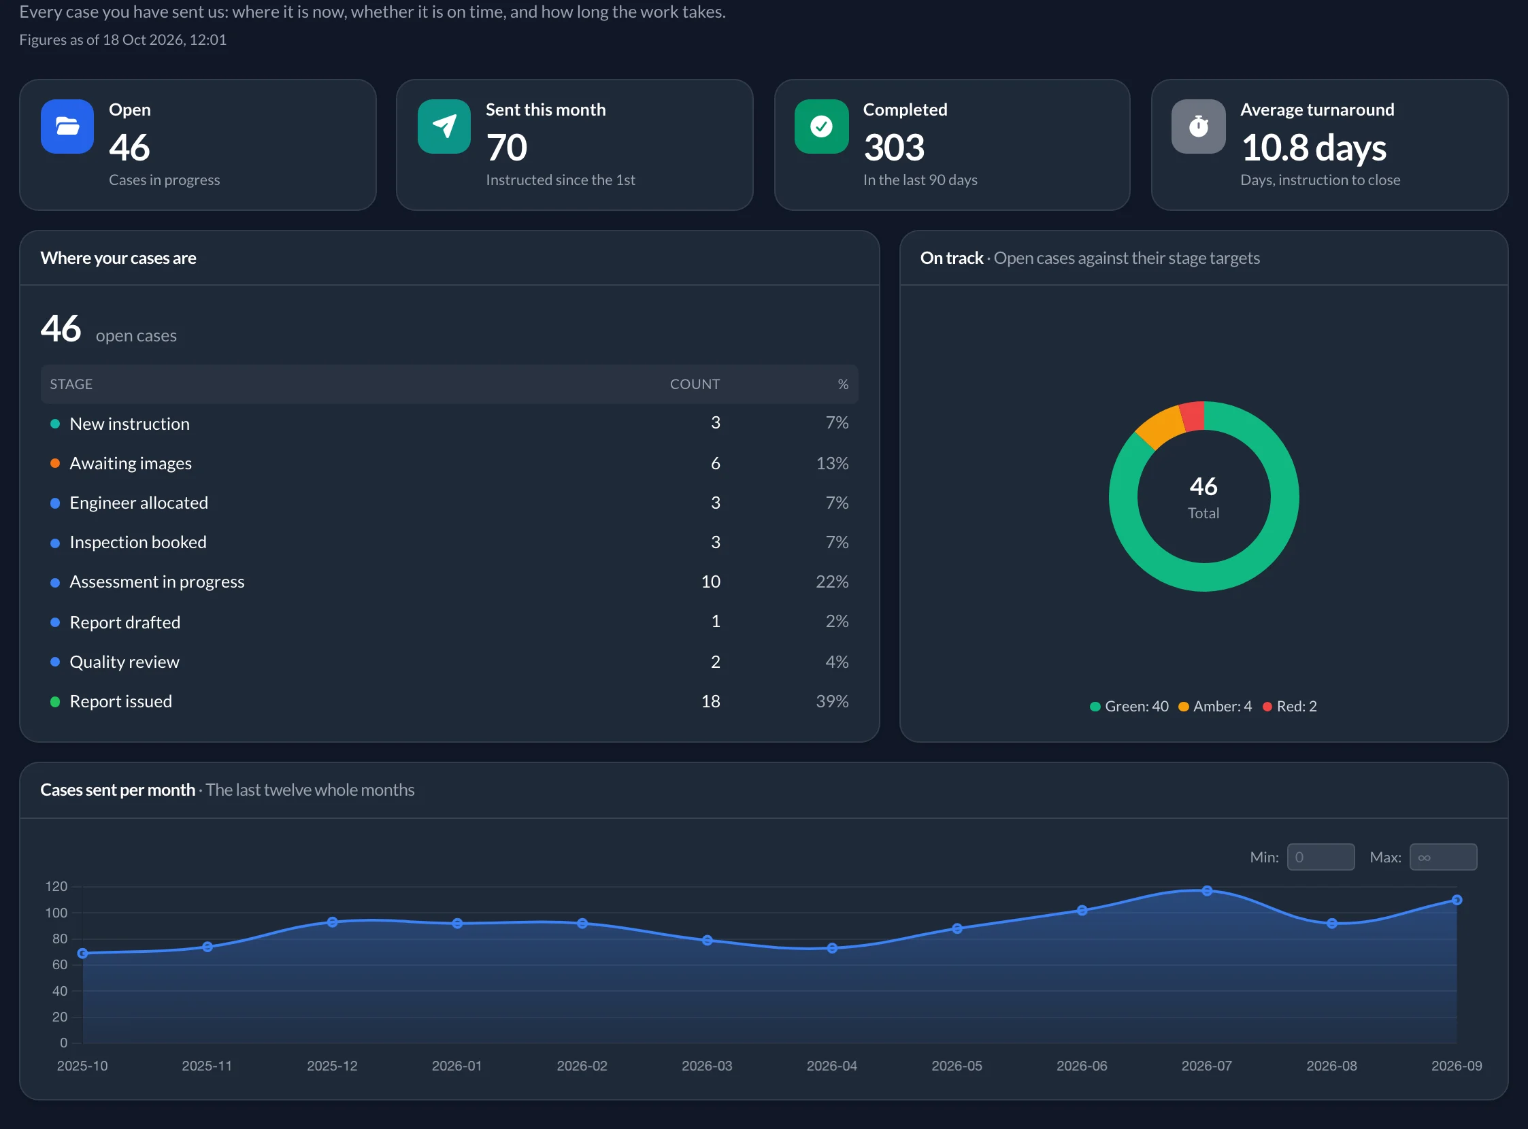Select the Assessment in progress stage row
The width and height of the screenshot is (1528, 1129).
(449, 582)
